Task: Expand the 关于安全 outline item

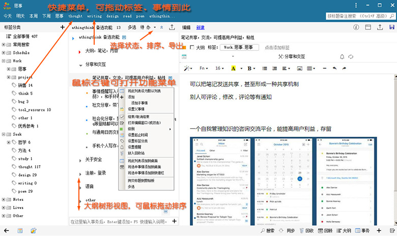Action: 80,160
